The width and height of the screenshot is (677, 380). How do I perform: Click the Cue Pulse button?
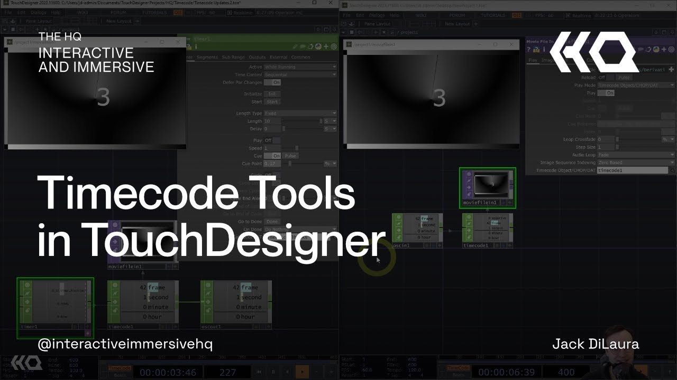click(x=290, y=156)
